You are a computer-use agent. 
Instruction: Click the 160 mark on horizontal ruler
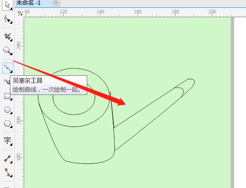[x=138, y=12]
